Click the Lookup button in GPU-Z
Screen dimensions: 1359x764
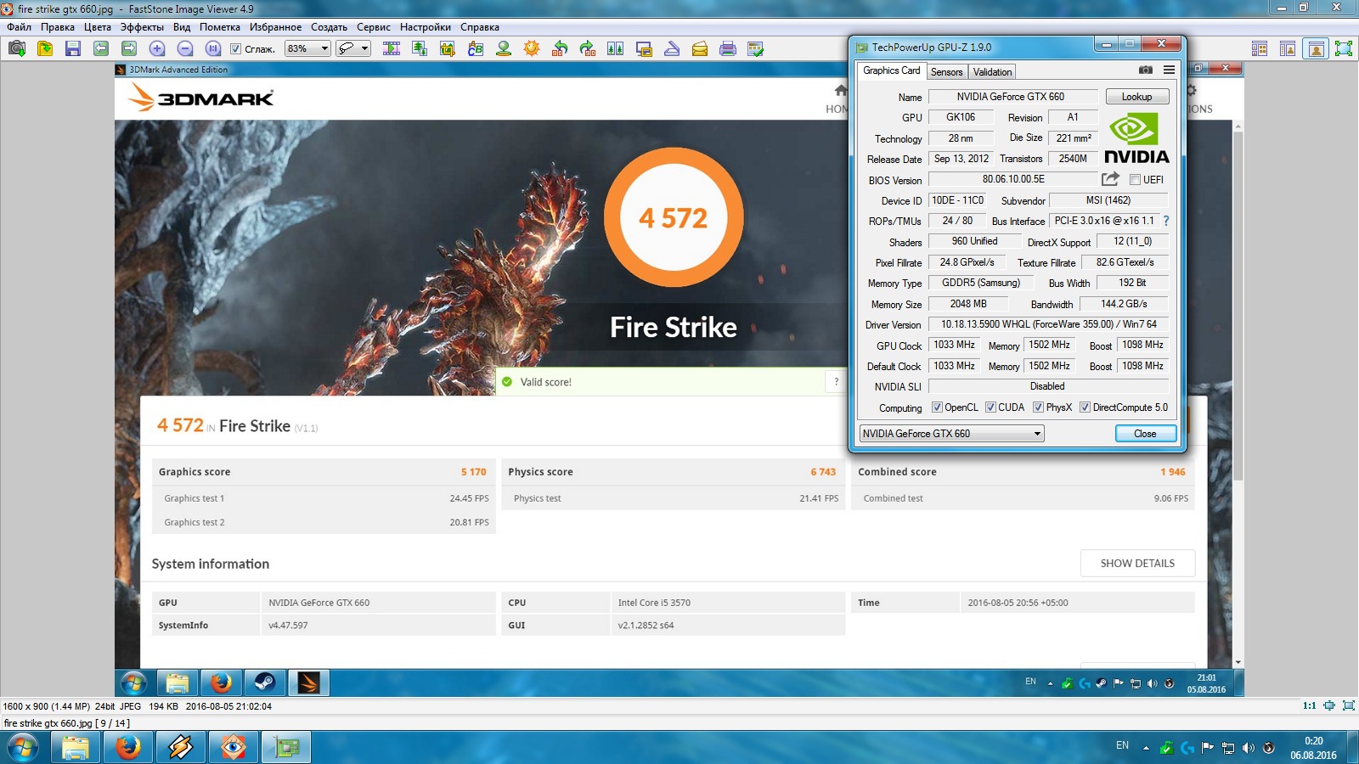[x=1136, y=97]
